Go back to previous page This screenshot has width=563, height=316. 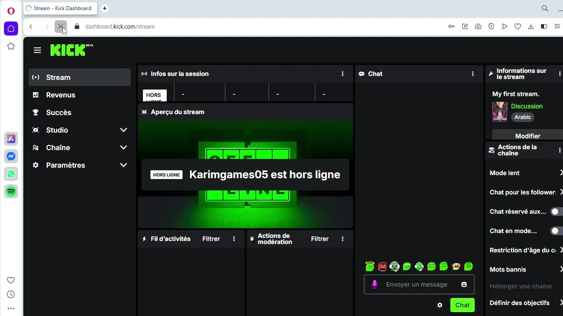[31, 26]
